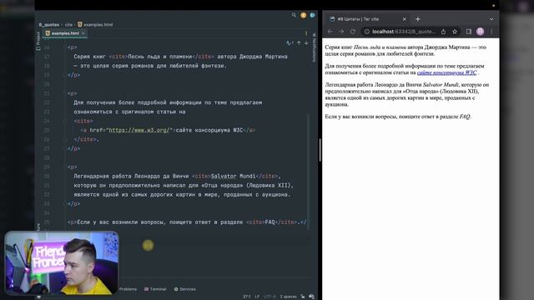Open IDE search everywhere magnifier icon
Image resolution: width=534 pixels, height=300 pixels.
(294, 15)
